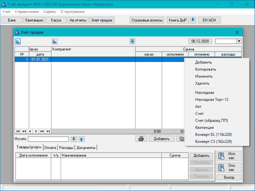Click the Опл. зак button
Viewport: 255px width, 191px height.
(x=229, y=167)
